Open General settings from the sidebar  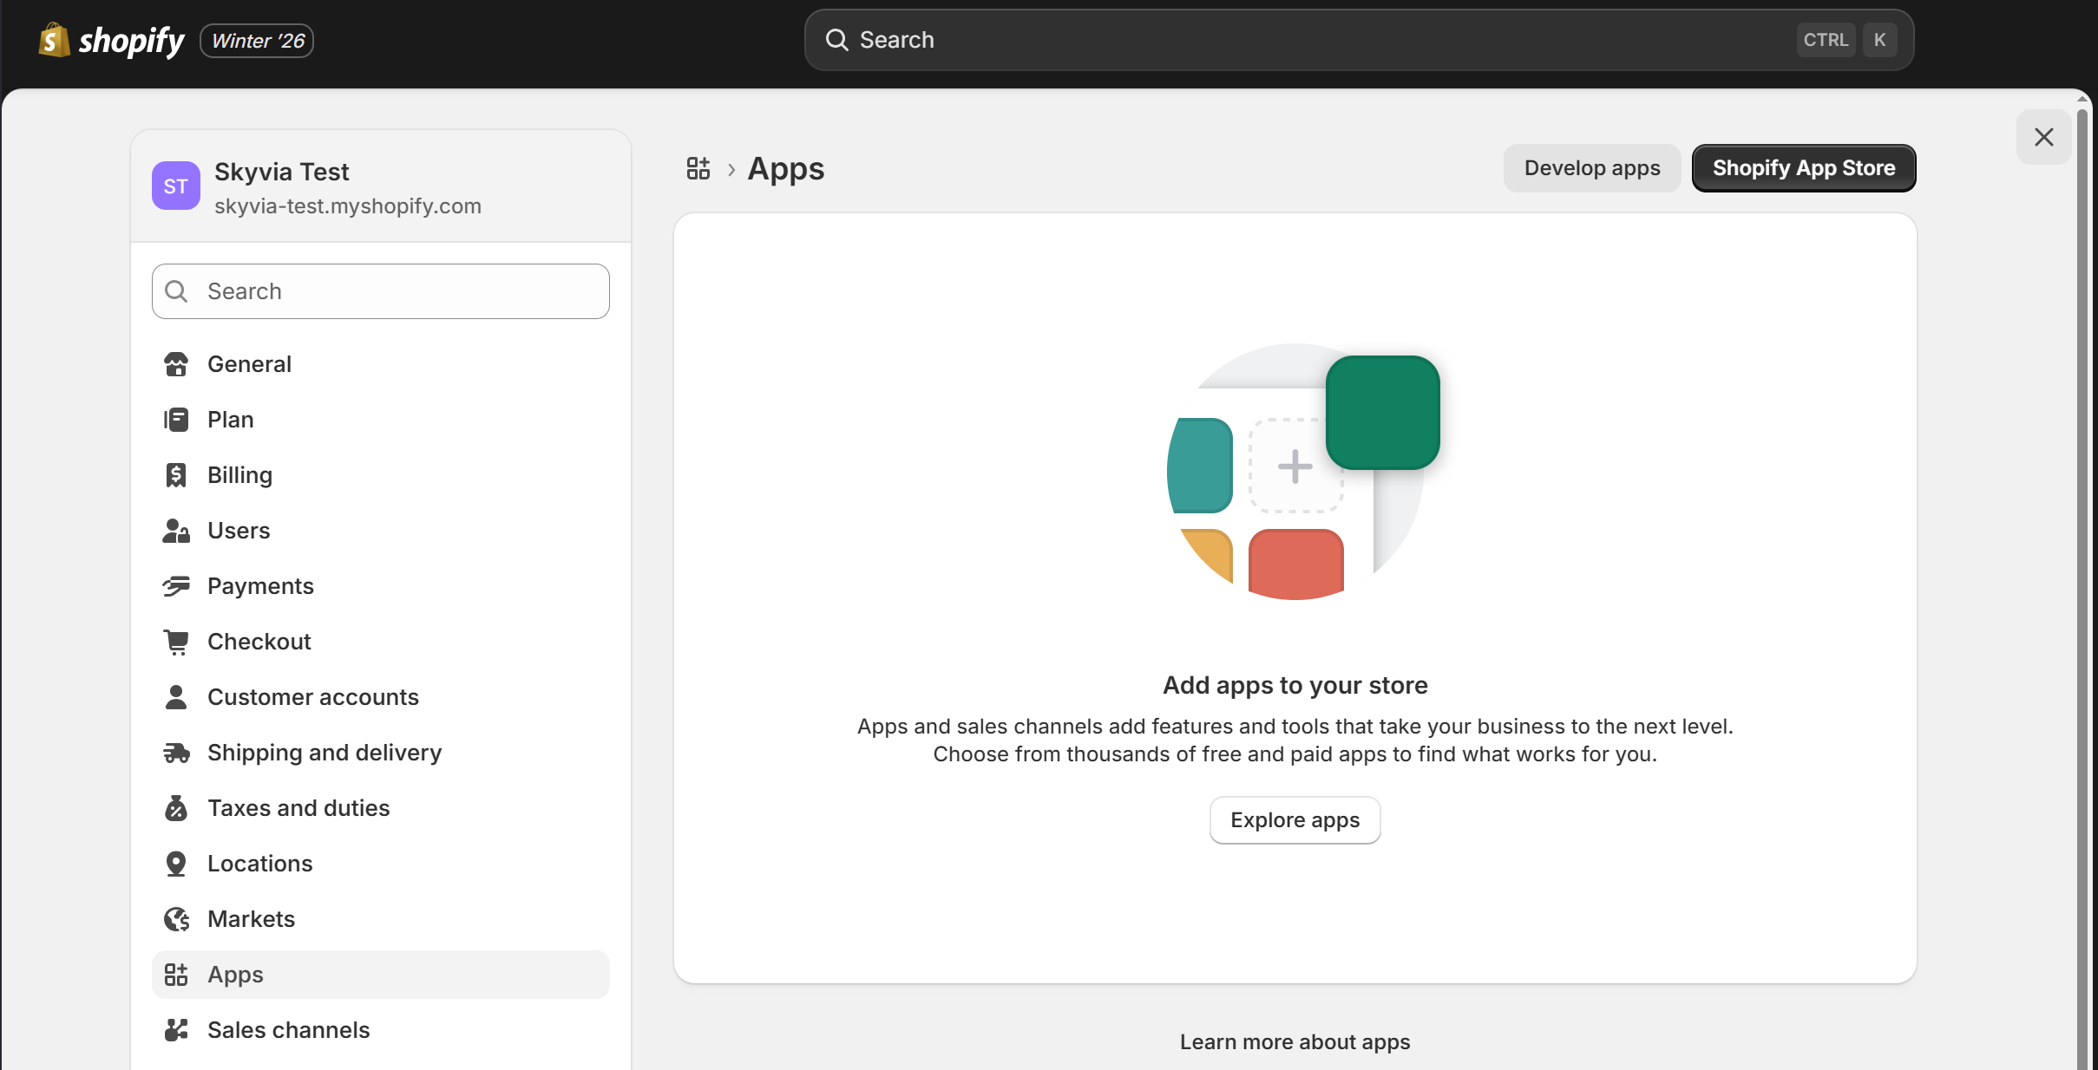point(249,364)
